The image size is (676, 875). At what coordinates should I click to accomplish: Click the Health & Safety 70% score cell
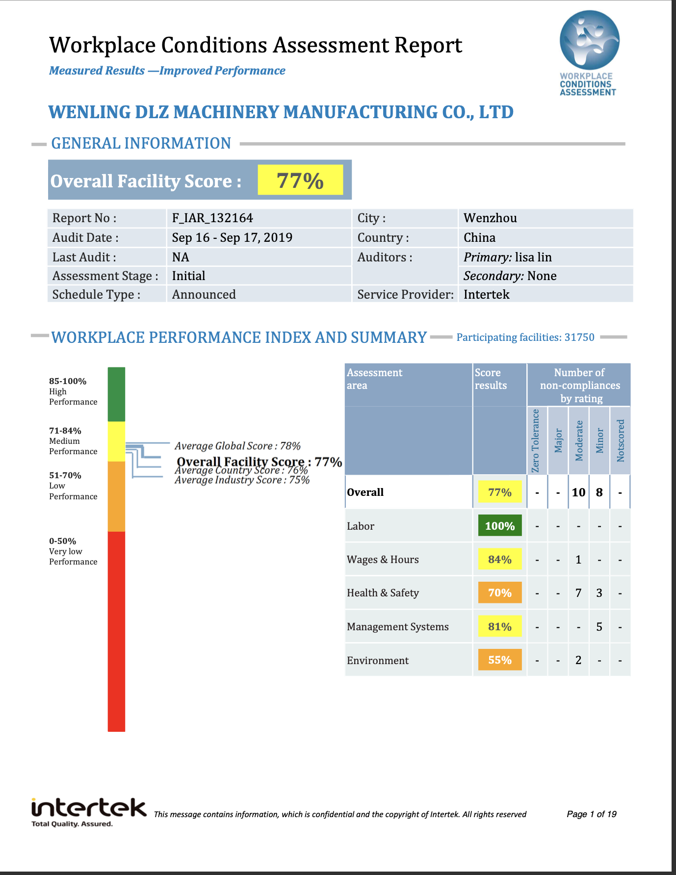tap(500, 592)
